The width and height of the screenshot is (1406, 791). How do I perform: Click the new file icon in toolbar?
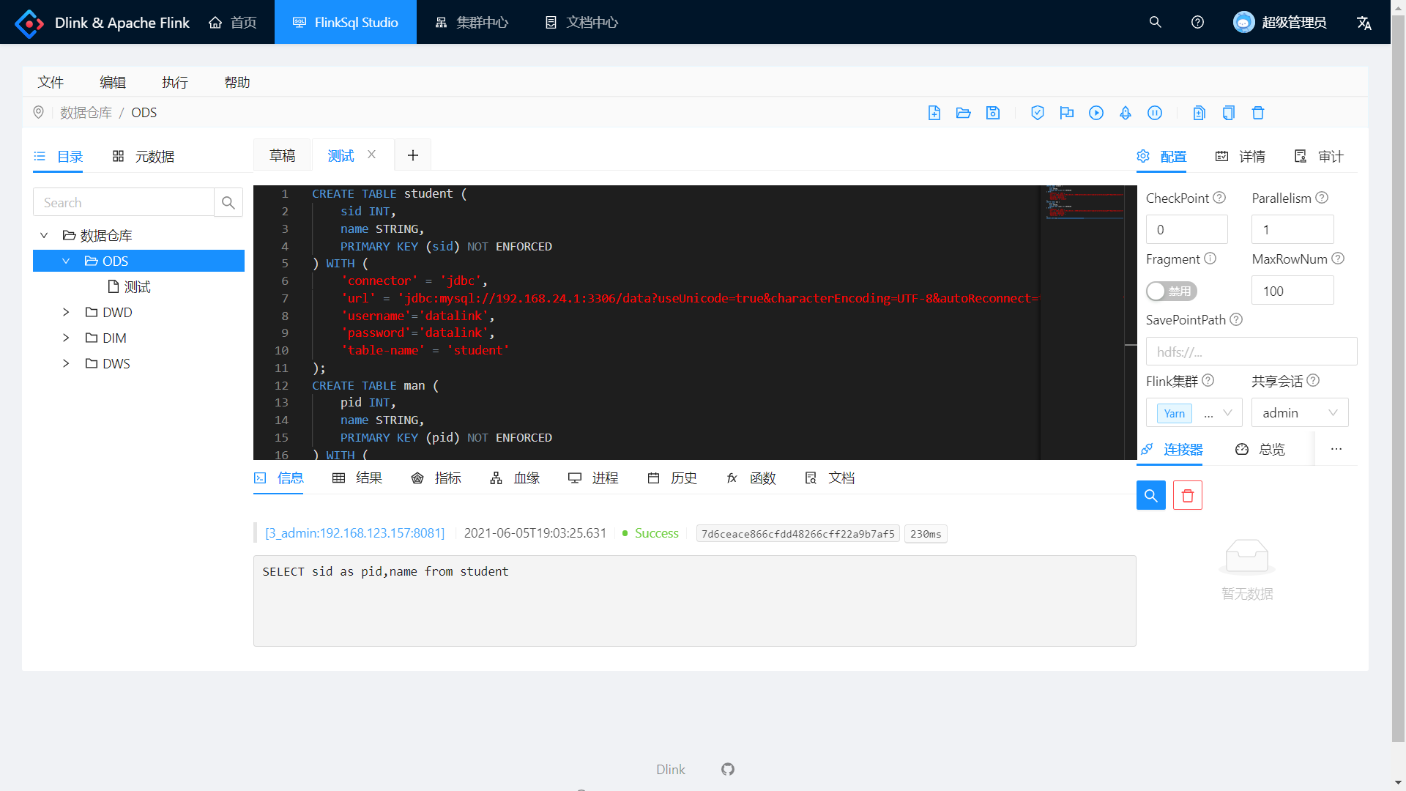[x=934, y=113]
